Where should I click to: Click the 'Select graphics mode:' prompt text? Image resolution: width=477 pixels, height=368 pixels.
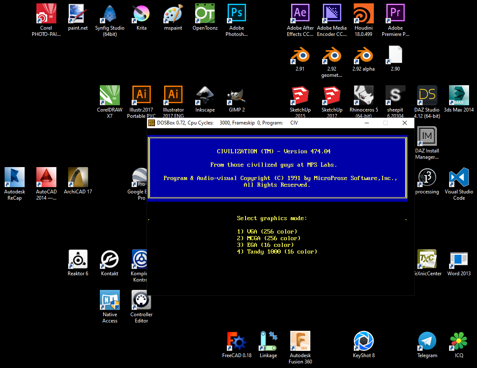(x=272, y=218)
